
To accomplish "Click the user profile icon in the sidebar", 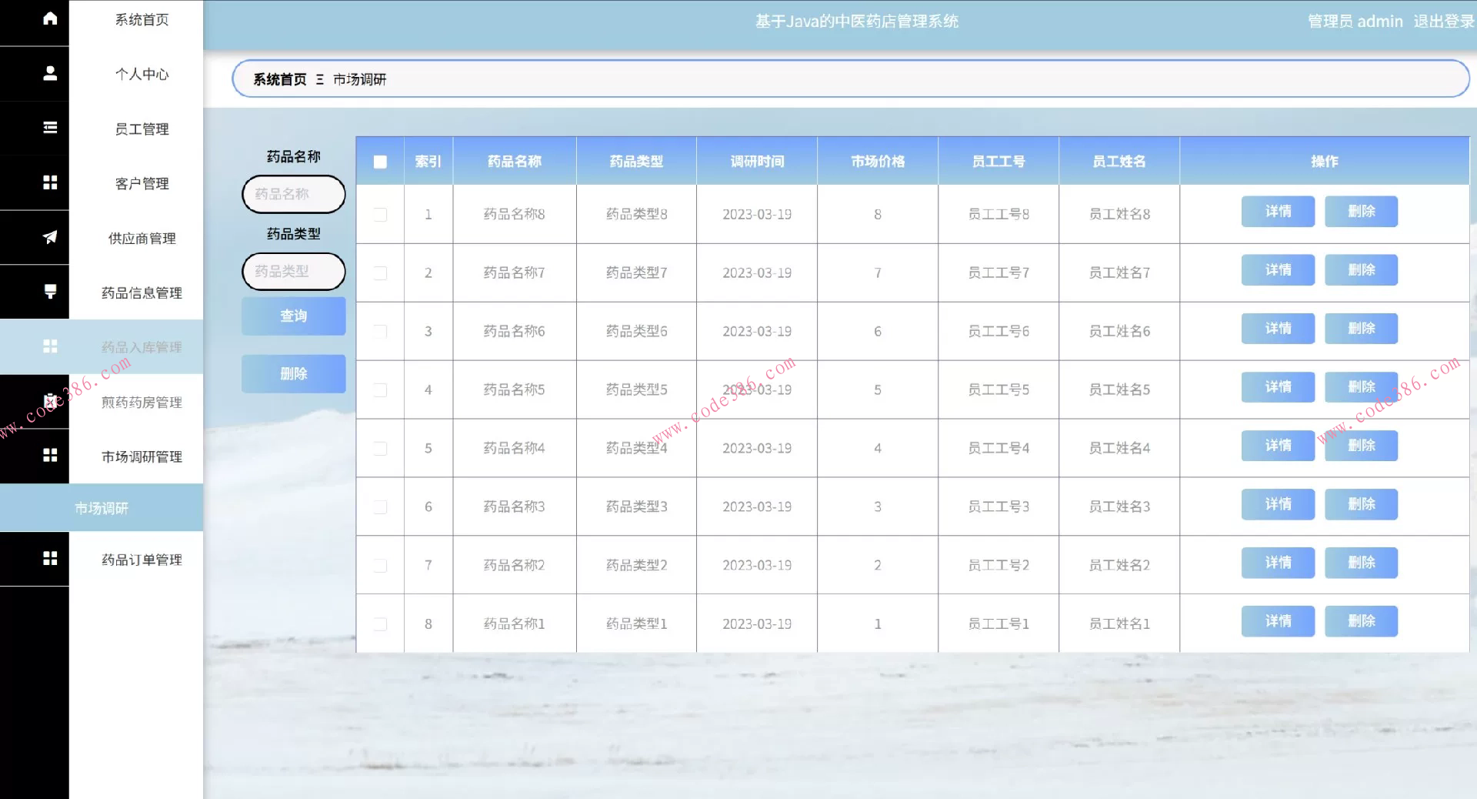I will click(x=50, y=73).
